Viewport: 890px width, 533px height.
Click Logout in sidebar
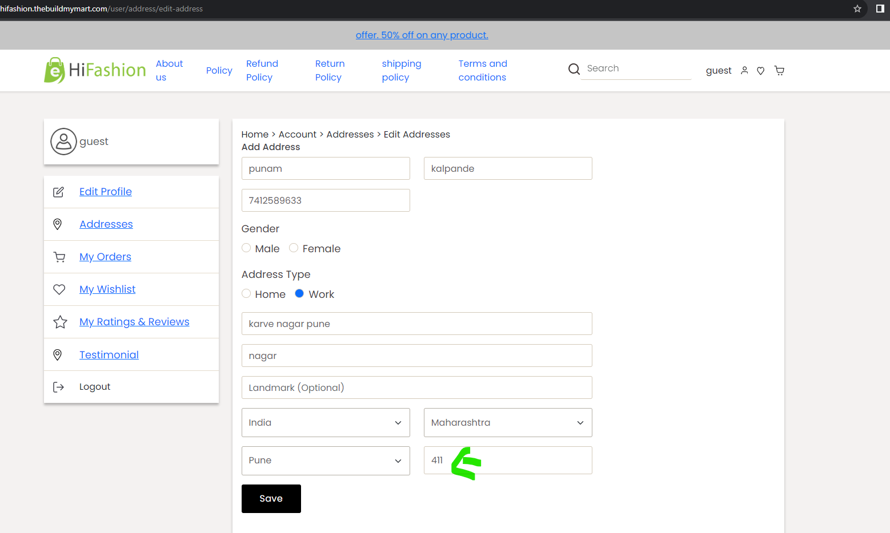click(95, 387)
